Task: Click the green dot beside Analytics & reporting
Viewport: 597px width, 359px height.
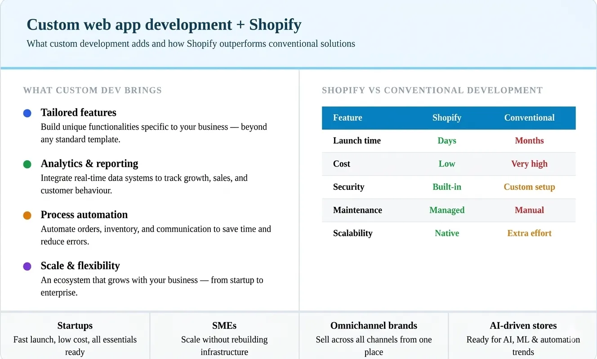Action: (27, 165)
